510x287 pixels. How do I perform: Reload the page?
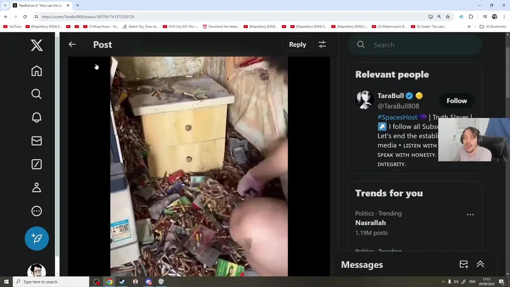(25, 17)
